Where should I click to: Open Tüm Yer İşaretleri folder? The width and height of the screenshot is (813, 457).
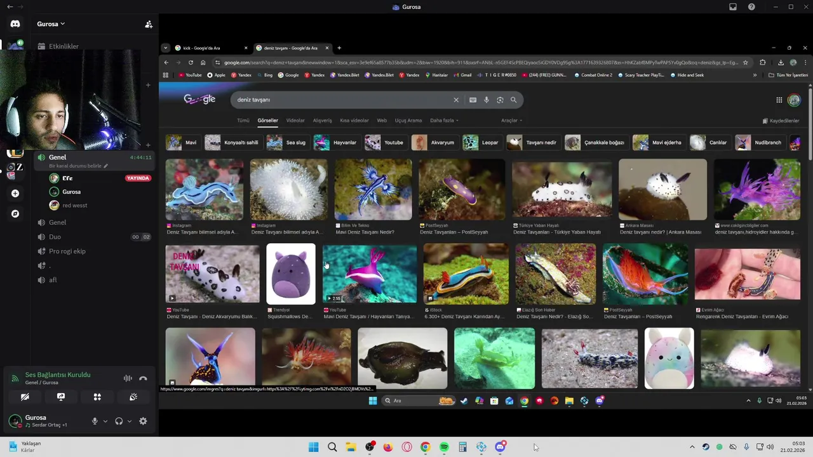(x=788, y=75)
